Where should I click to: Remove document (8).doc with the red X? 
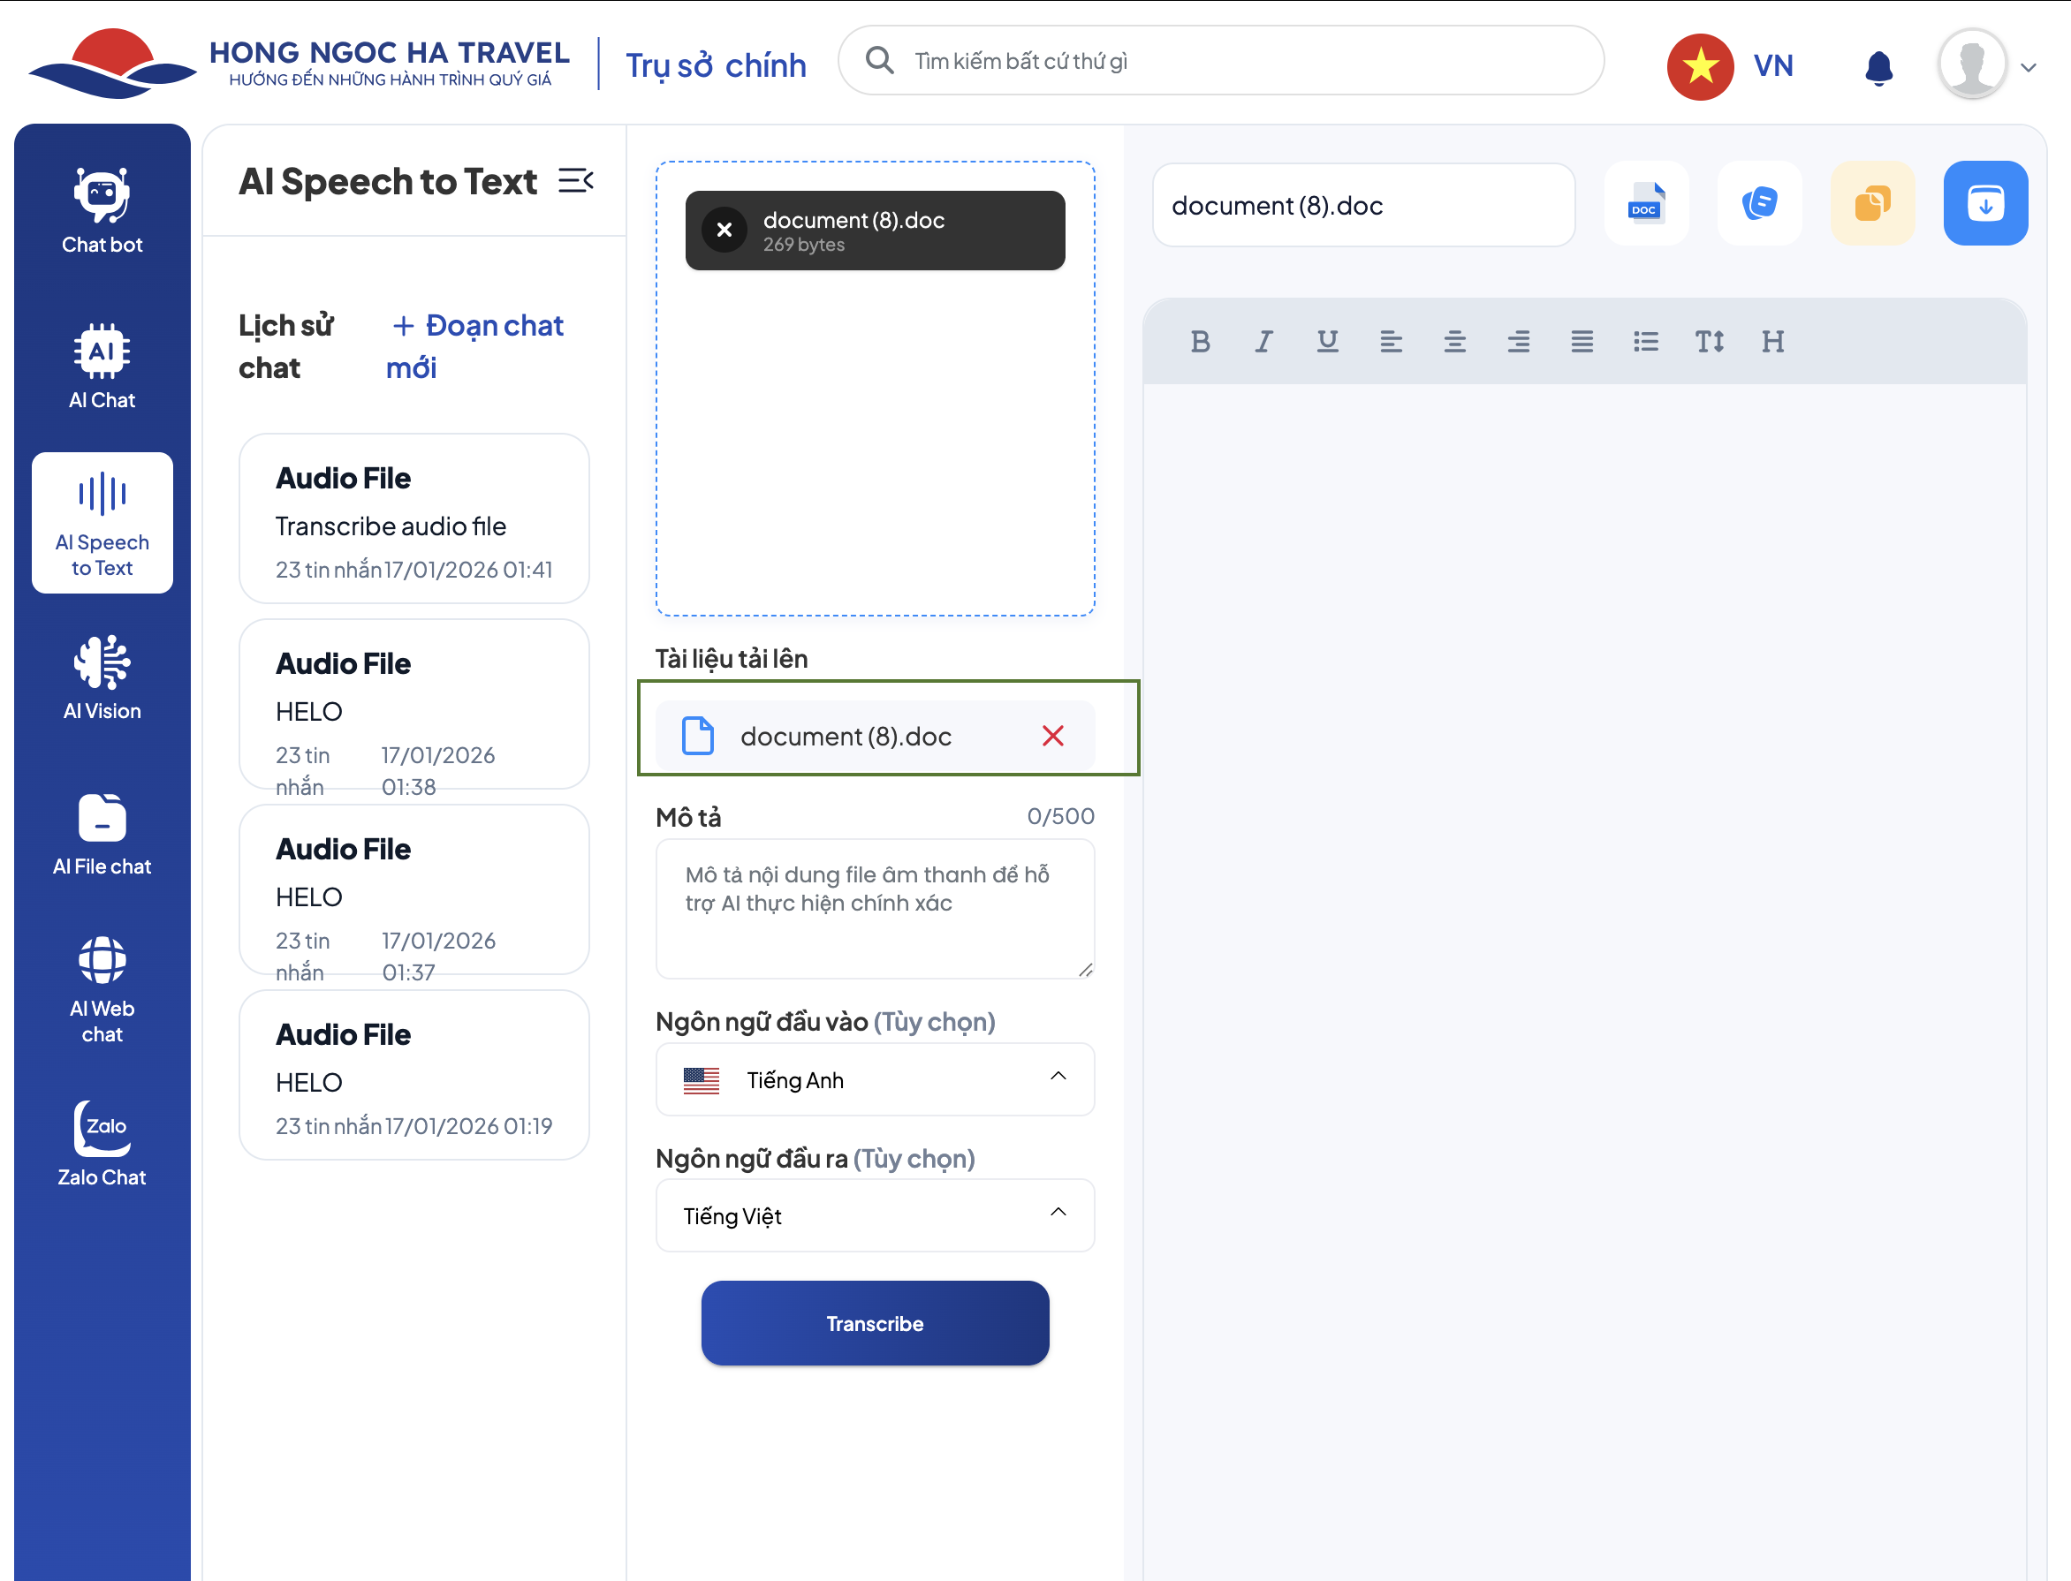(1052, 736)
